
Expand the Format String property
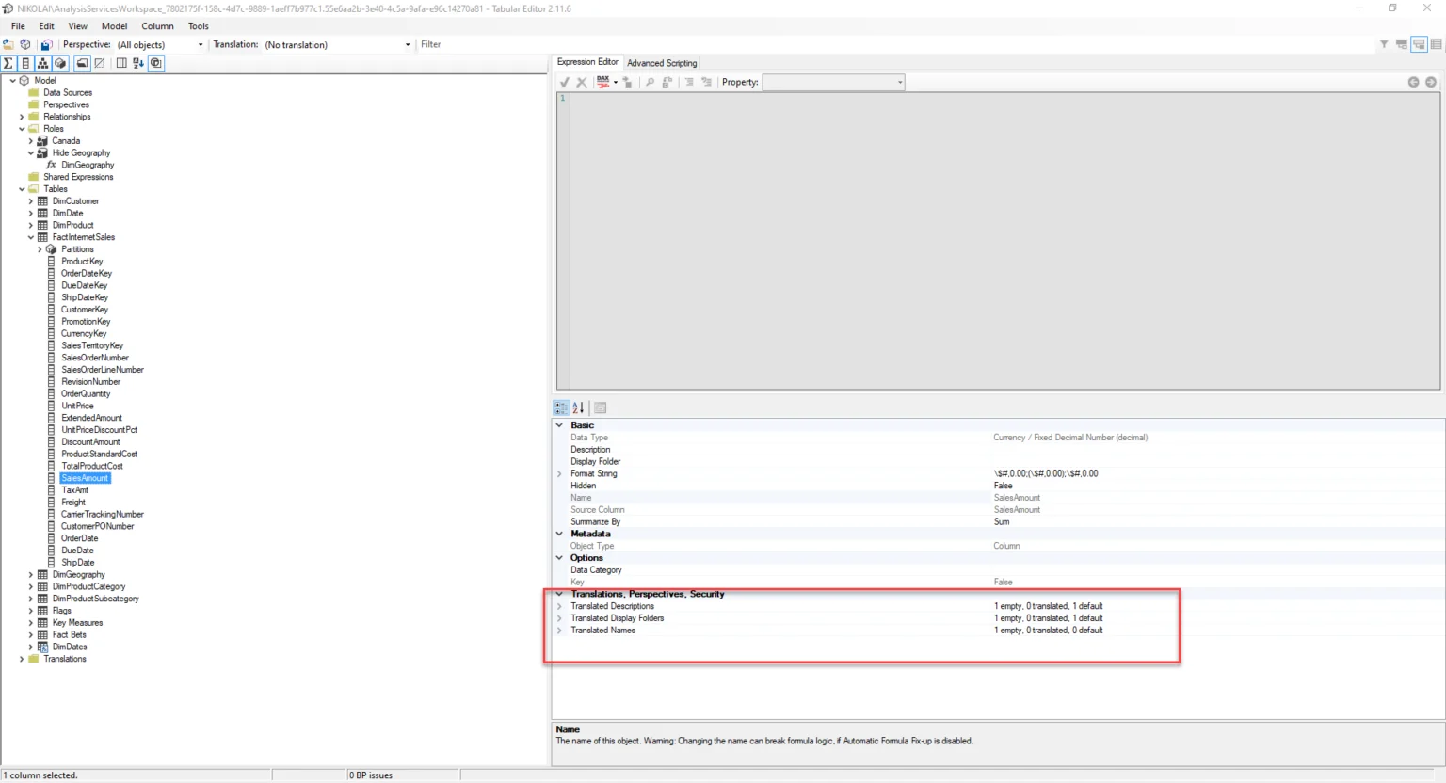coord(559,473)
